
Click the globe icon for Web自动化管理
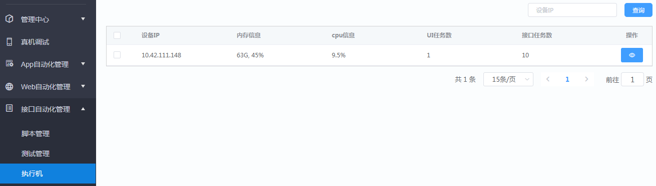point(9,86)
